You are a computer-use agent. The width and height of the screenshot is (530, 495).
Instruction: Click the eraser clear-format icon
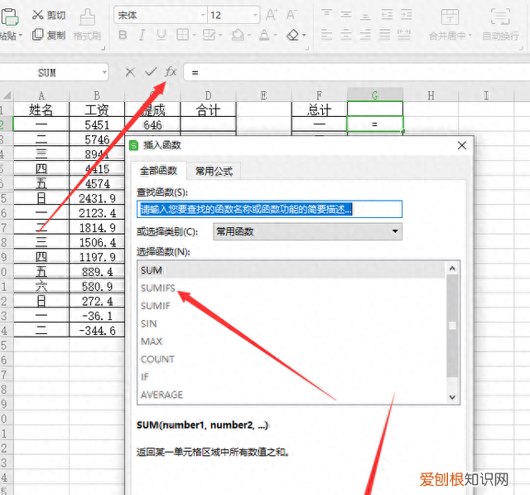click(x=292, y=35)
